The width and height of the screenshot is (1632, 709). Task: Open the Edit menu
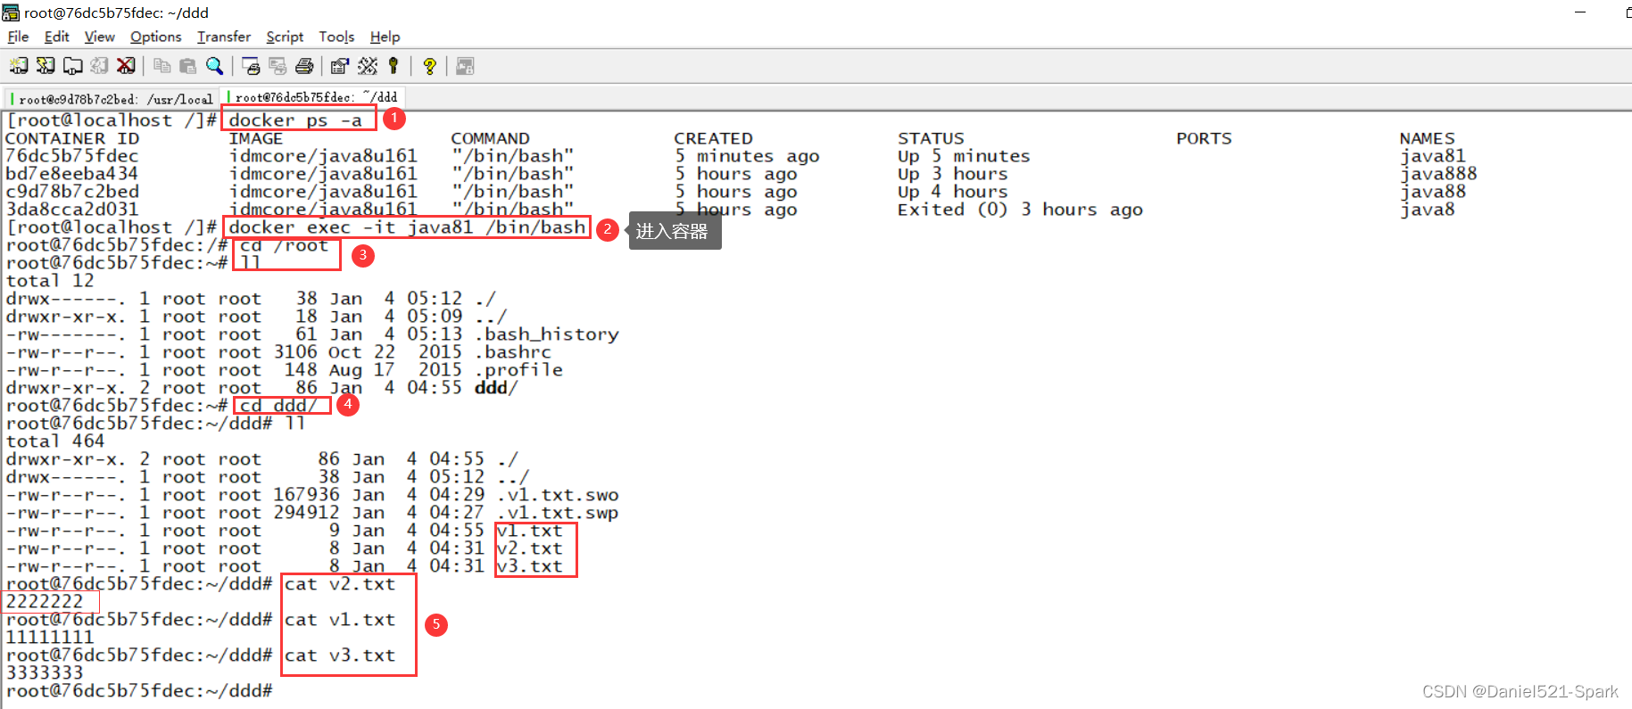pos(56,37)
